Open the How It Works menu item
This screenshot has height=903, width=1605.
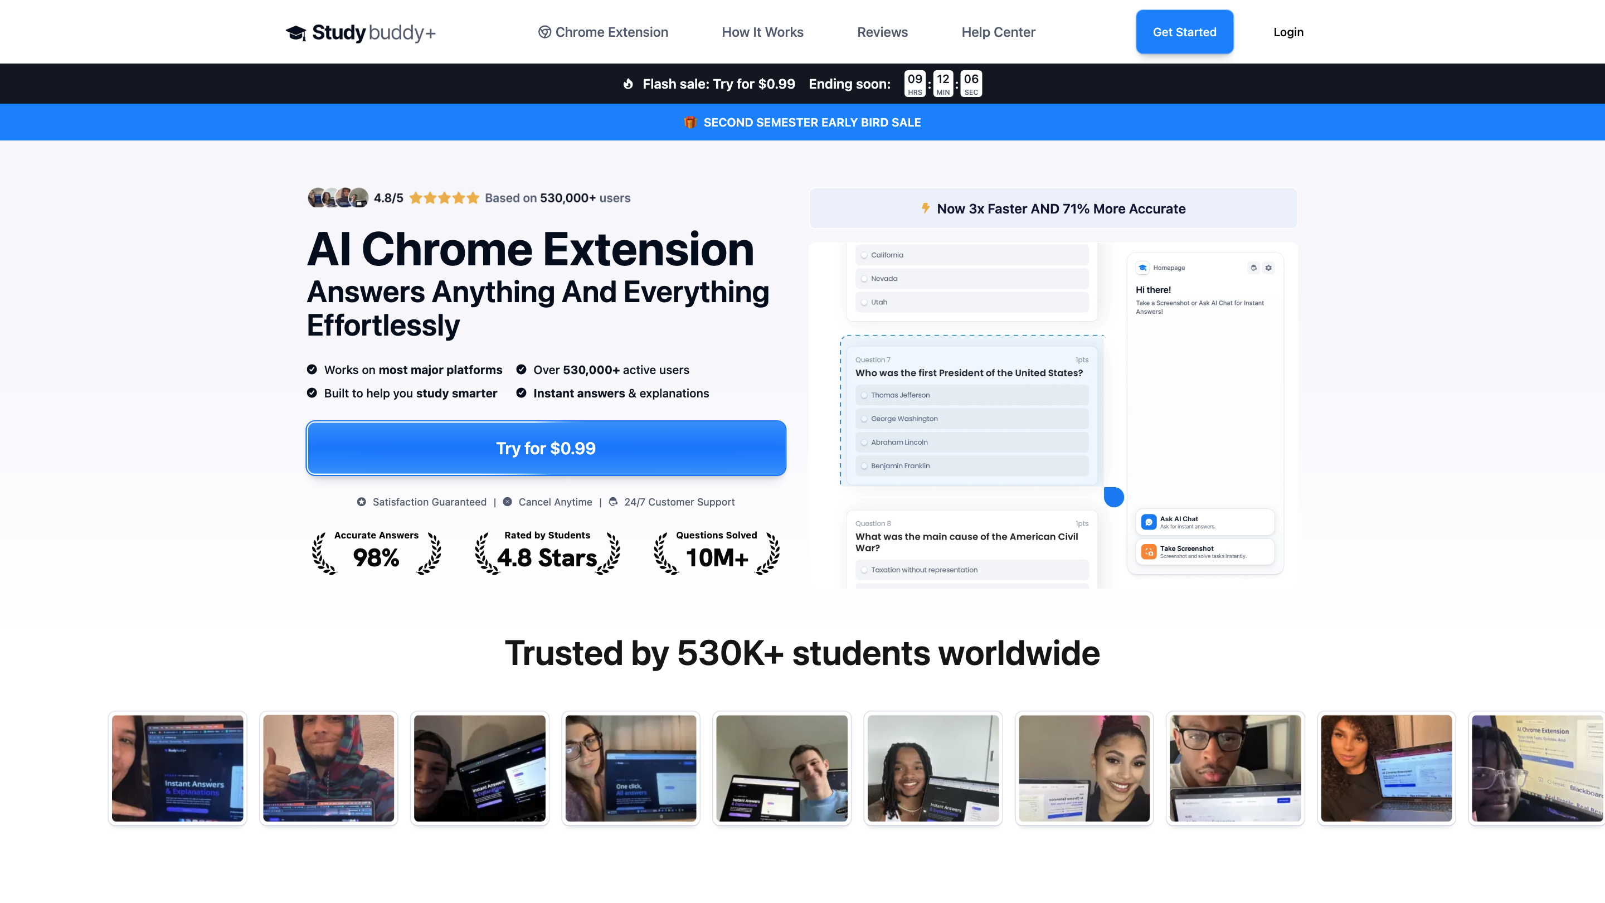click(x=762, y=32)
